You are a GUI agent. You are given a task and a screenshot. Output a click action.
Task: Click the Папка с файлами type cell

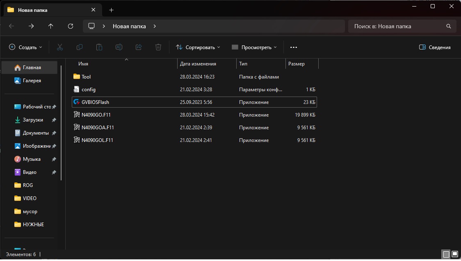tap(259, 77)
